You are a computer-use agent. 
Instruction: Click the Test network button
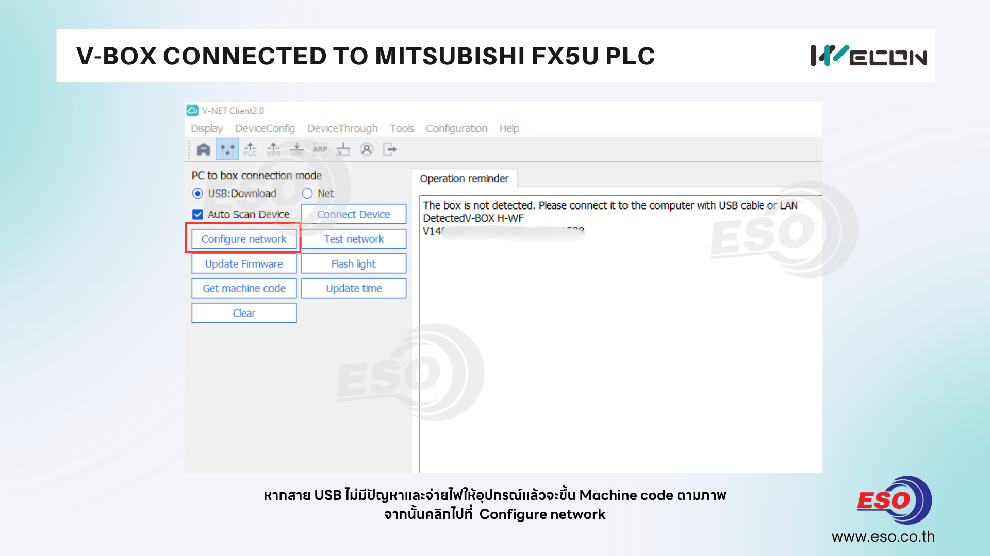[354, 239]
